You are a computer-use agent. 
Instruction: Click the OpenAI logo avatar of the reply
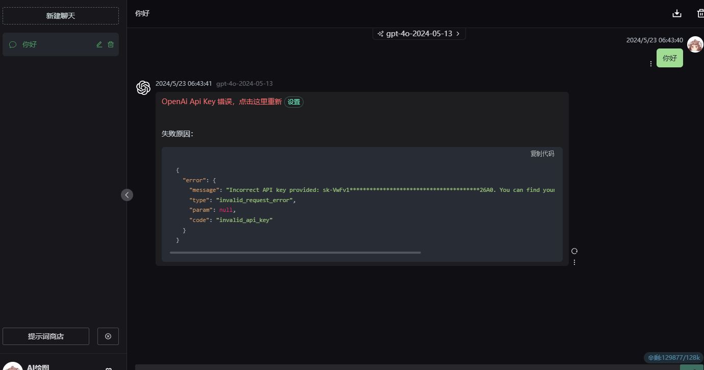143,88
